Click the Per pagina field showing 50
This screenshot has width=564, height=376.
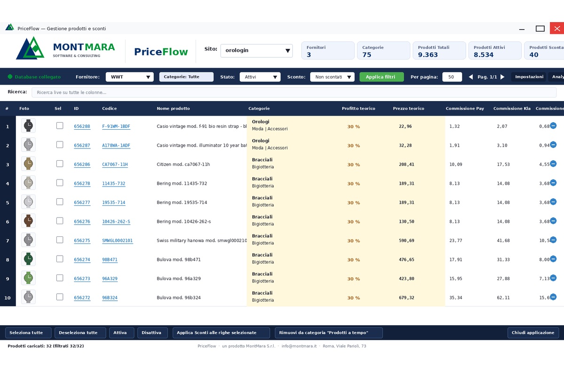coord(452,77)
